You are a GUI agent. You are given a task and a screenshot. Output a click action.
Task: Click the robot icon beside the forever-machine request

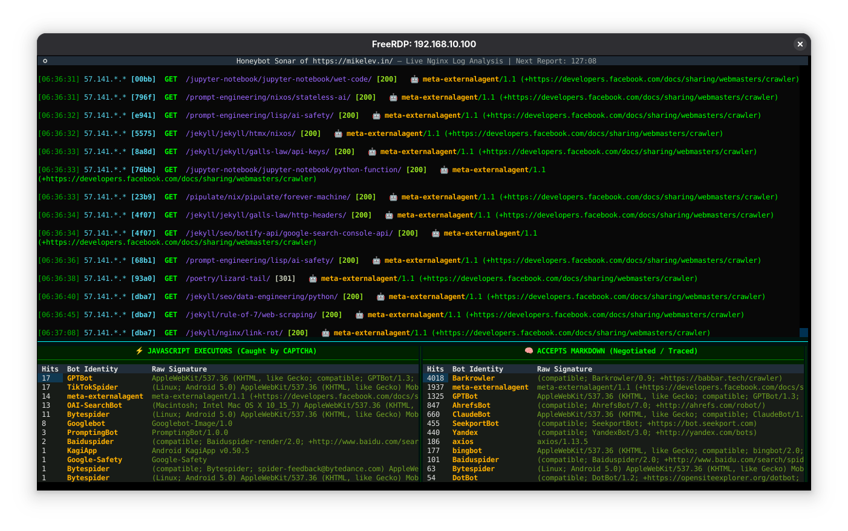(x=393, y=197)
